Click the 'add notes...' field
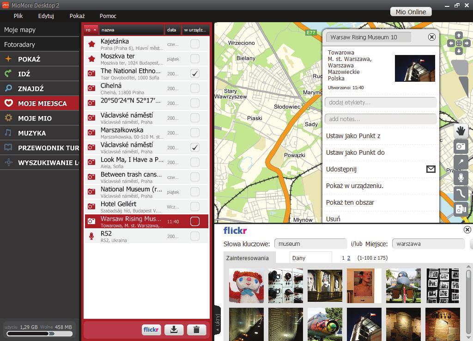Viewport: 473px width, 341px height. (381, 119)
